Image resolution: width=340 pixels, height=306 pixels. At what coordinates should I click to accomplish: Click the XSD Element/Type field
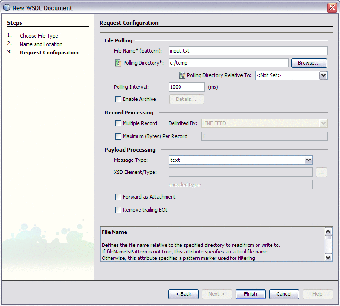241,172
